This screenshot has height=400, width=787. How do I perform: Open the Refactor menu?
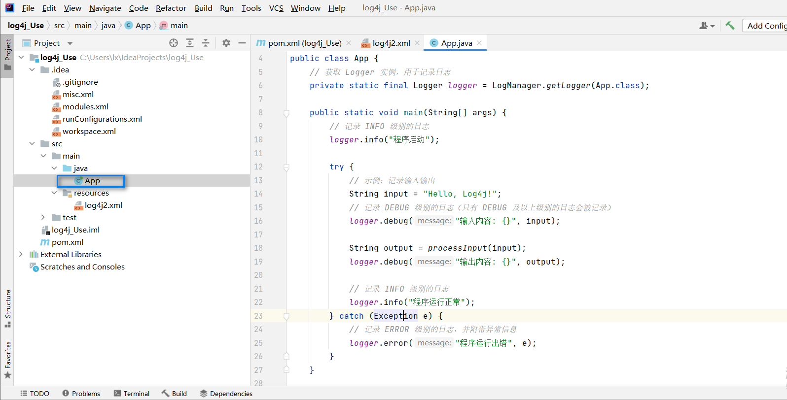[x=171, y=8]
